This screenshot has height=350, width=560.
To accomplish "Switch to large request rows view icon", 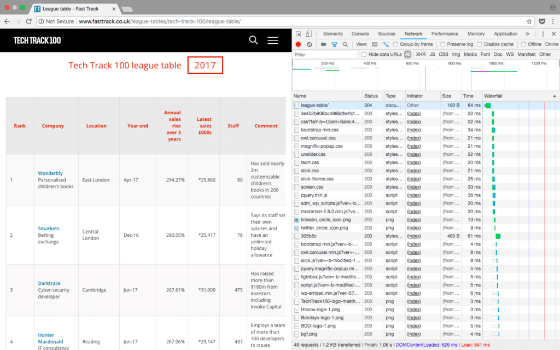I will point(375,44).
